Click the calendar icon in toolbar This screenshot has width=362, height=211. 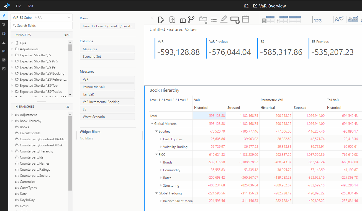coord(245,19)
